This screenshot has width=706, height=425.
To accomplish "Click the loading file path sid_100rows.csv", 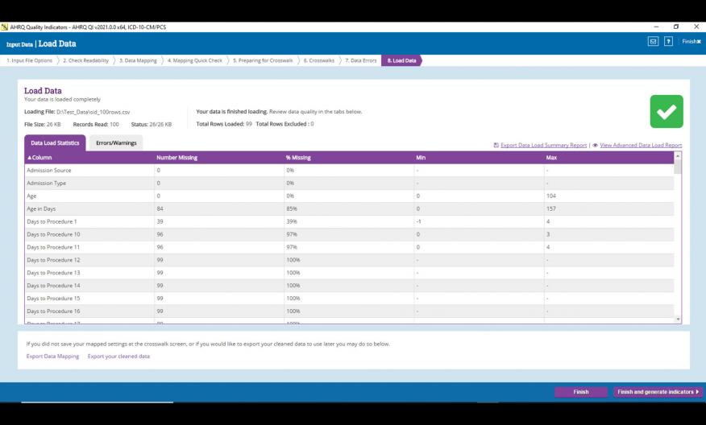I will [93, 112].
